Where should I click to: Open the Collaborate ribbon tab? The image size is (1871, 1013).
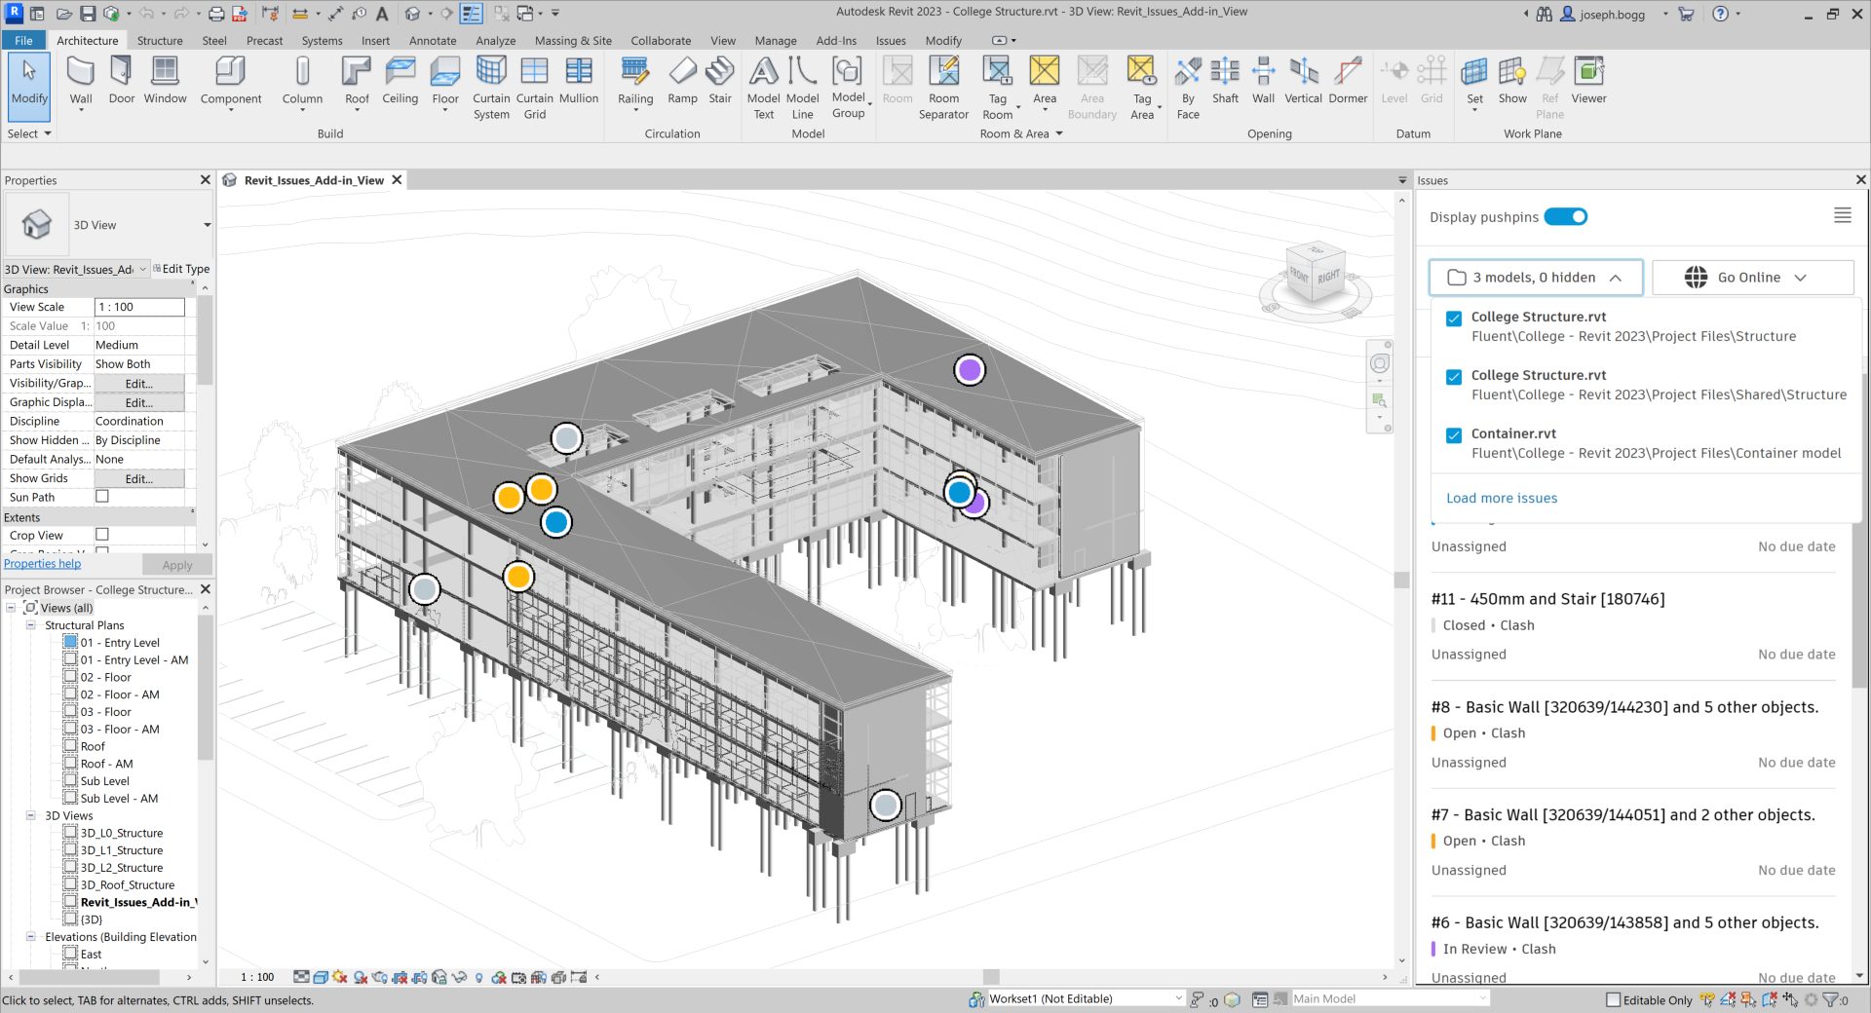(x=660, y=40)
